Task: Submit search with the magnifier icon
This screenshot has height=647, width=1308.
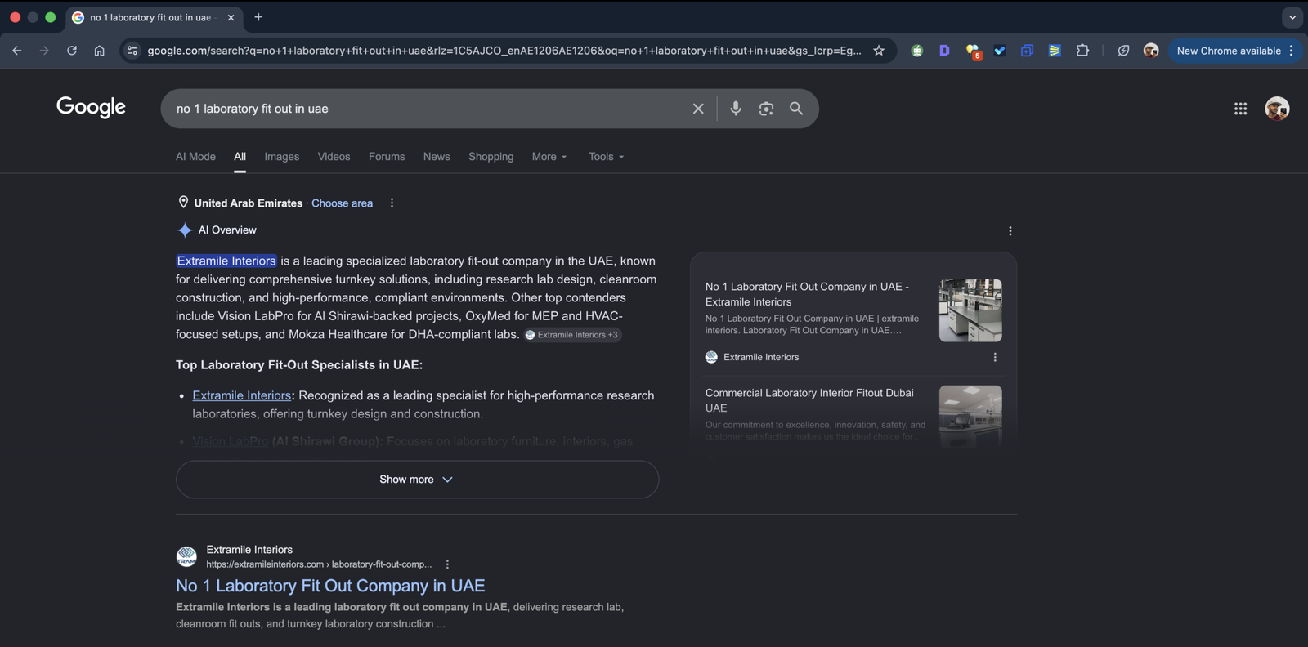Action: coord(796,109)
